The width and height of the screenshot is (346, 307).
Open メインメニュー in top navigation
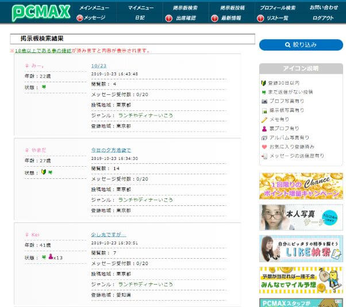94,7
